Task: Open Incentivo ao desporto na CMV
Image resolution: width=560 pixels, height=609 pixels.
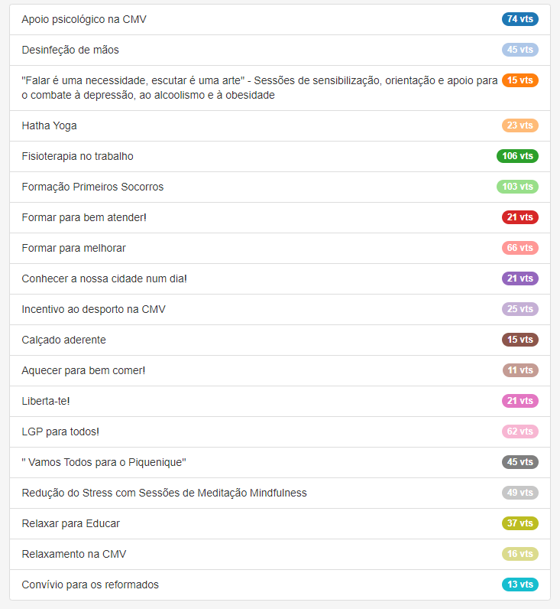Action: click(x=93, y=309)
